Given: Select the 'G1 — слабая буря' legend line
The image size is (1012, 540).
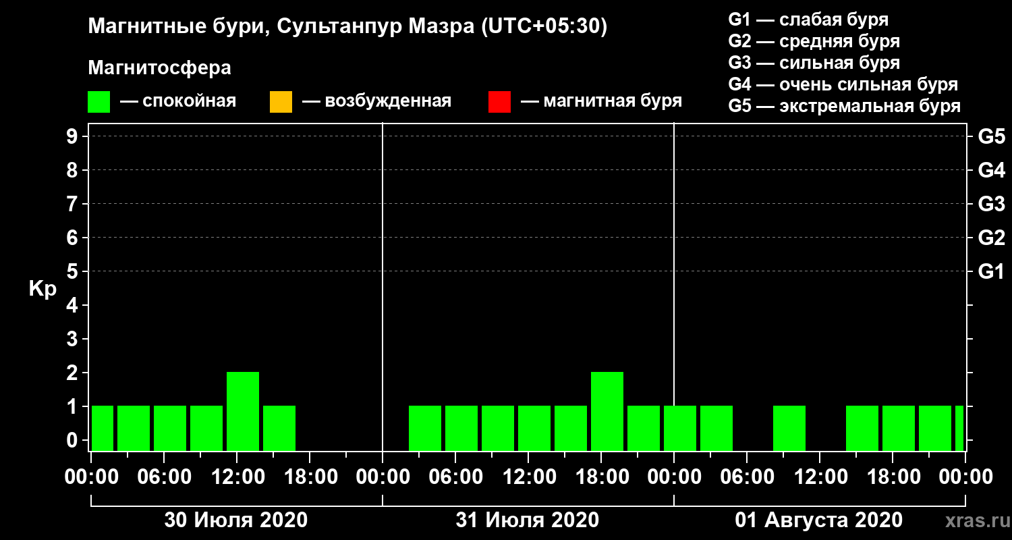Looking at the screenshot, I should pos(808,19).
